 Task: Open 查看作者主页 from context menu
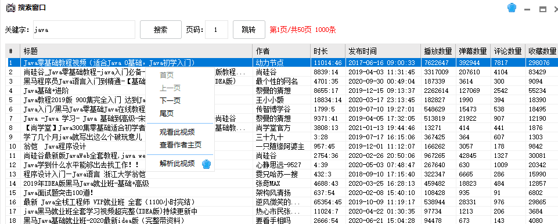click(x=181, y=145)
